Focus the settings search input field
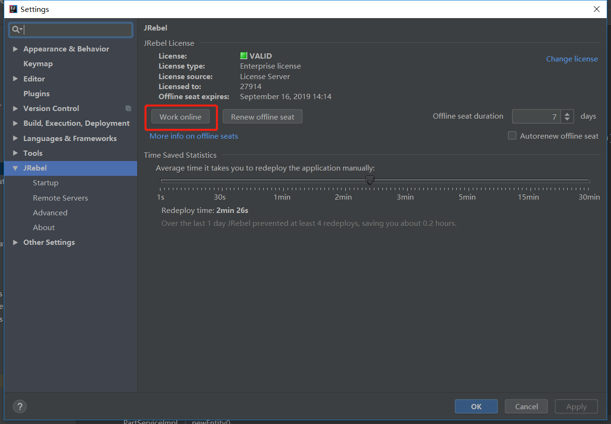Screen dimensions: 611x424 [x=70, y=30]
